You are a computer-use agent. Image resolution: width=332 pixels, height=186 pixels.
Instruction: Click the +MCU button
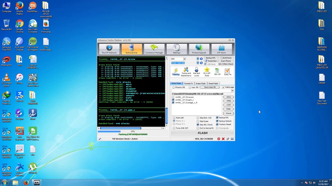pos(228,97)
